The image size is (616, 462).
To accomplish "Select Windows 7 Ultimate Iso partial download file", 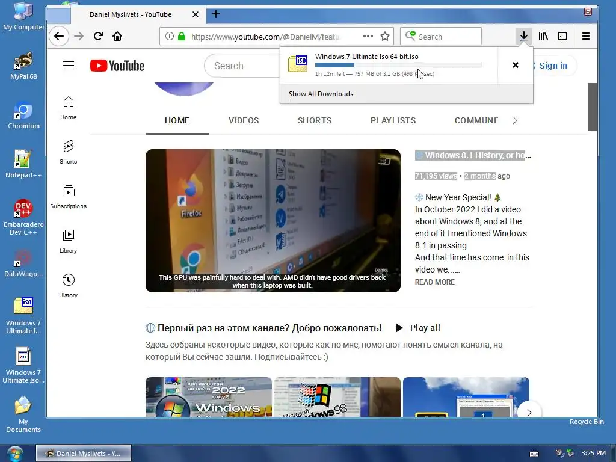I will 23,365.
